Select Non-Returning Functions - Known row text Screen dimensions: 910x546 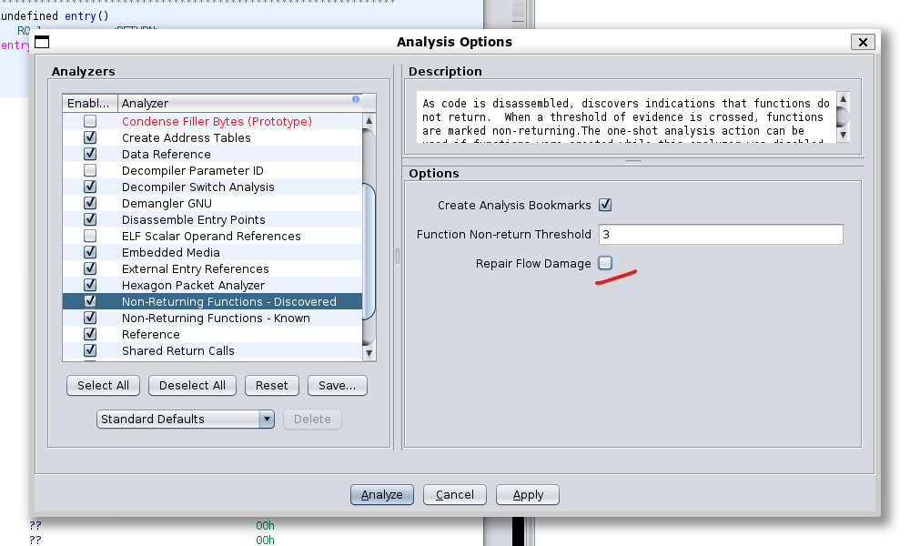pyautogui.click(x=216, y=318)
